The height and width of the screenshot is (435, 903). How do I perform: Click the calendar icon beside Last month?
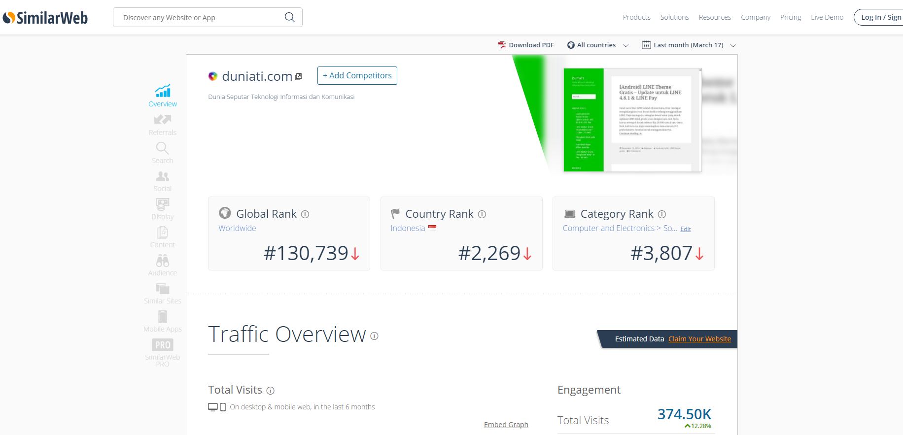(646, 45)
